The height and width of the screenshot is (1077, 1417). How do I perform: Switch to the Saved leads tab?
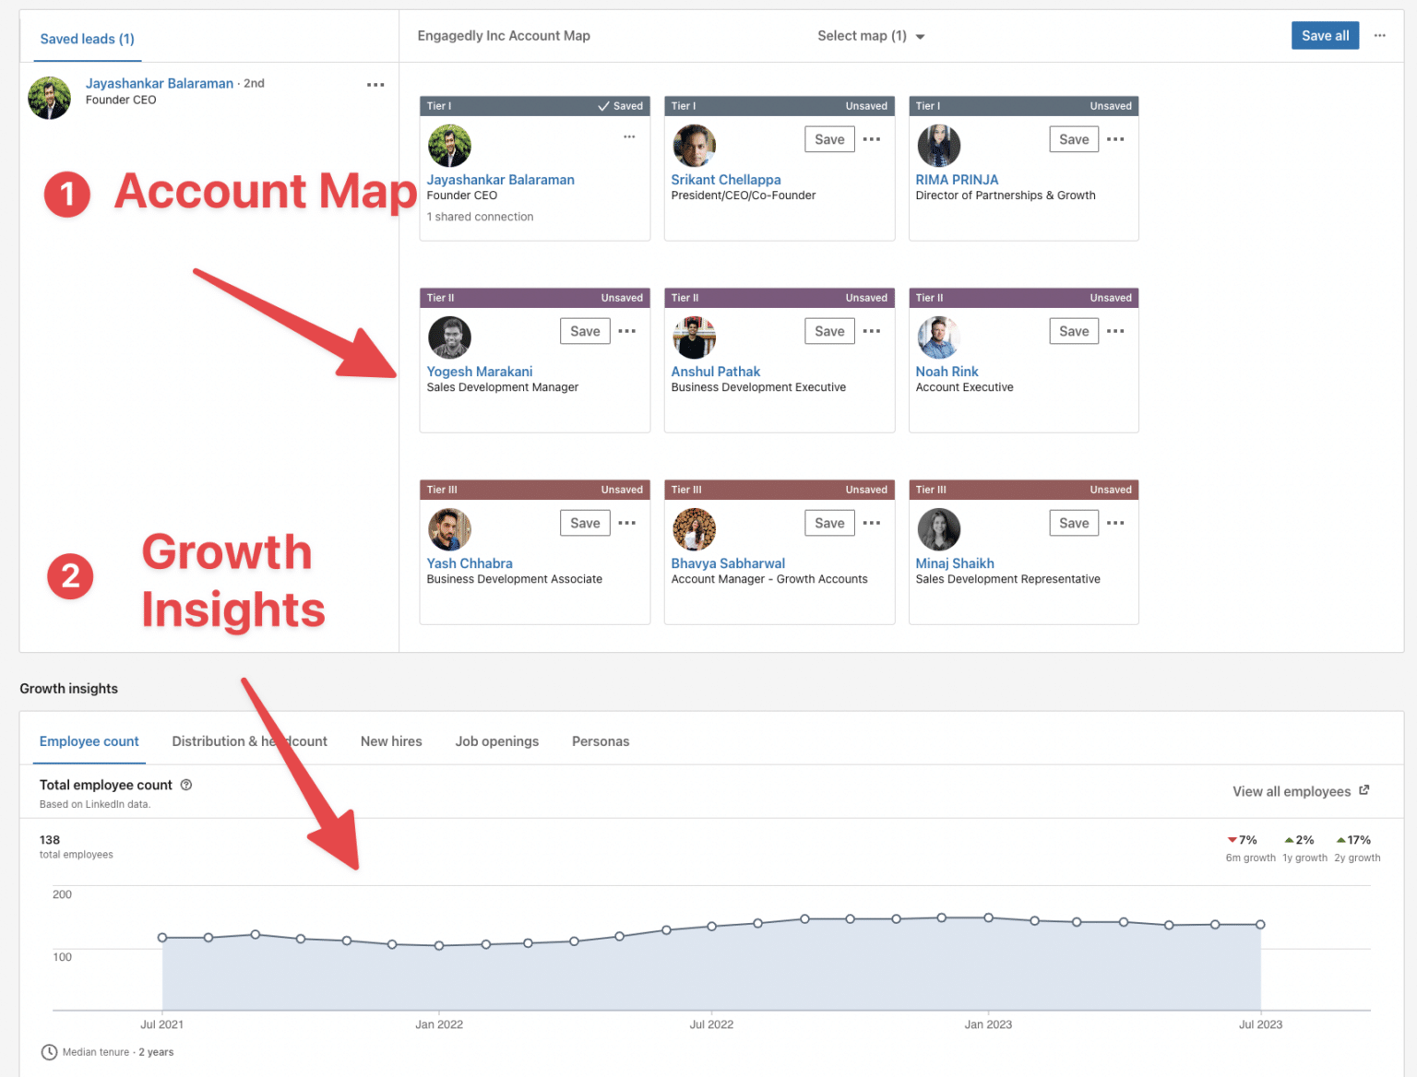[87, 39]
